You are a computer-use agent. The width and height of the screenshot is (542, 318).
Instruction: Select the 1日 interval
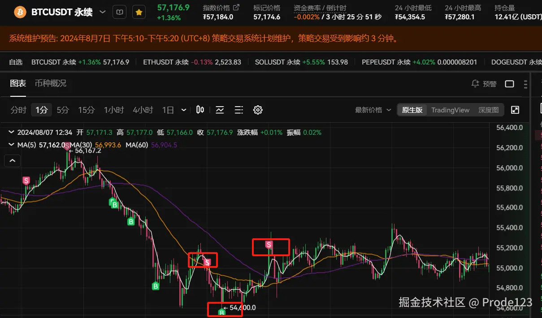(168, 110)
